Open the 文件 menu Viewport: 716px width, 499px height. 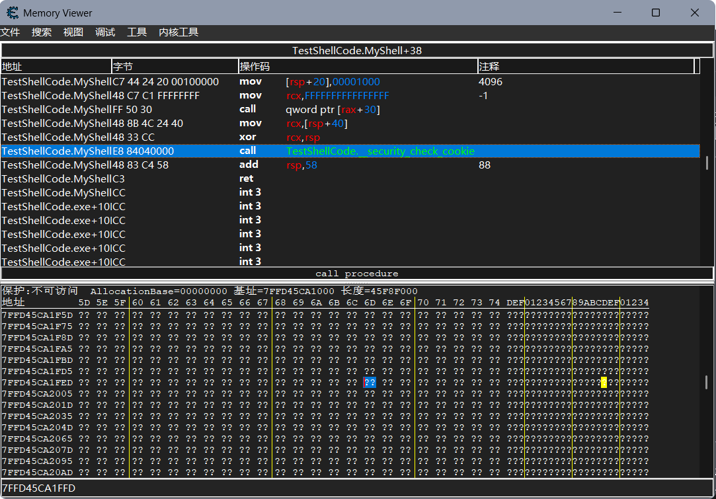point(10,32)
